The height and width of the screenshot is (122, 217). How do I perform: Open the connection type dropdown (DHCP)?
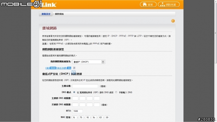tap(89, 62)
